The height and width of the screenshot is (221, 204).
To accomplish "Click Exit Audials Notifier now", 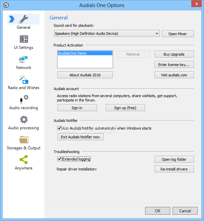I will [x=81, y=137].
